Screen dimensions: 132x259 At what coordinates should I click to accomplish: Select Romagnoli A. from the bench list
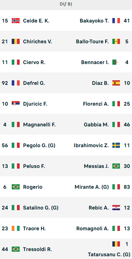(x=93, y=229)
